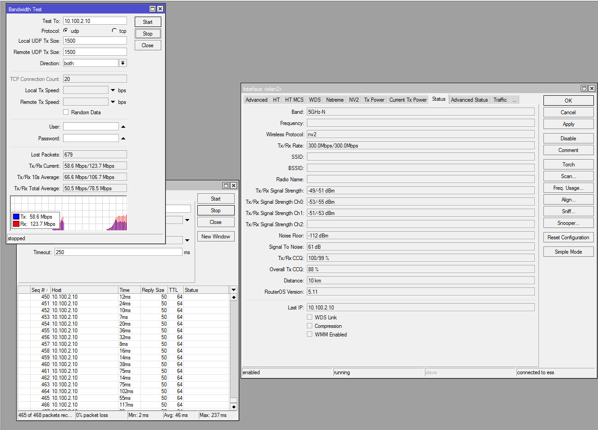Click scroll-down arrow in ping results list
The width and height of the screenshot is (598, 430).
pos(233,407)
